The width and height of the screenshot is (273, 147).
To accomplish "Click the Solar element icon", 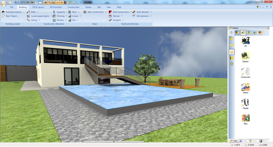I will click(134, 12).
